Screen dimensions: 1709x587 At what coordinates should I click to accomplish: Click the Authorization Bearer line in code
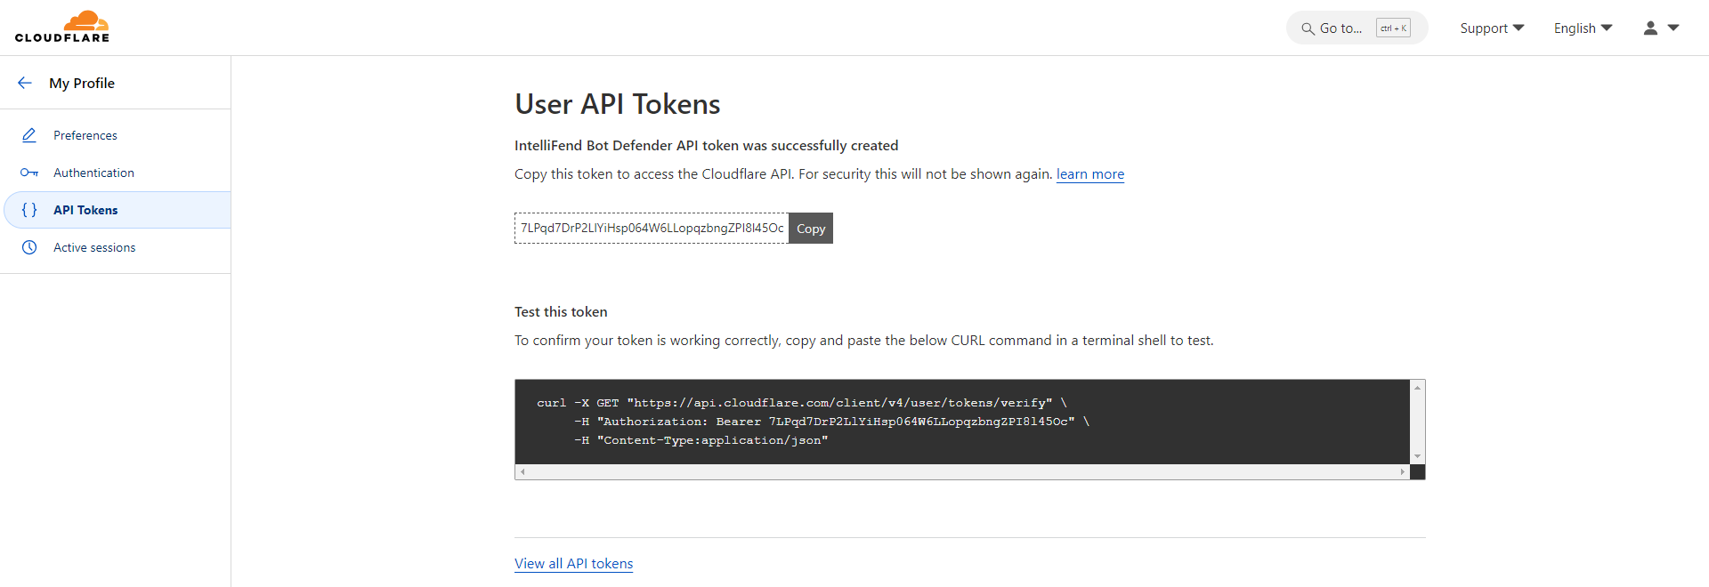point(832,422)
